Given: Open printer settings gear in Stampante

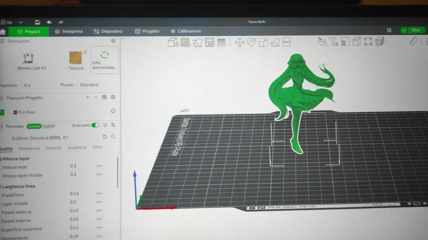Looking at the screenshot, I should (113, 41).
